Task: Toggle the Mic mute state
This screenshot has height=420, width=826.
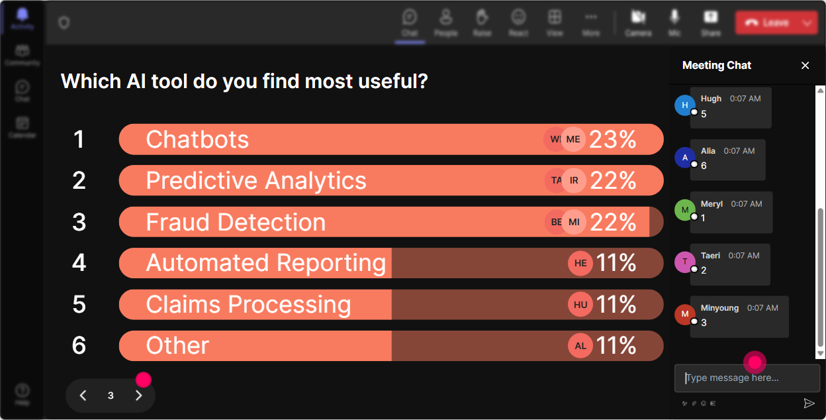Action: [x=674, y=23]
